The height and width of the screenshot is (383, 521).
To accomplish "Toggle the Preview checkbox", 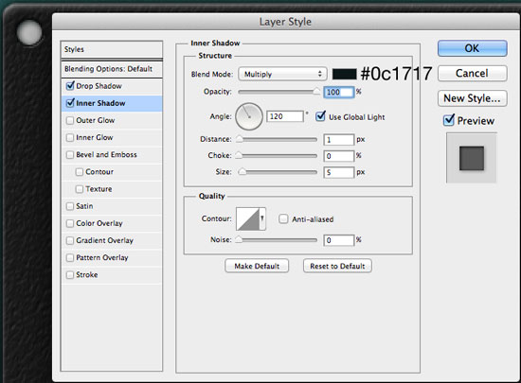I will [x=449, y=120].
